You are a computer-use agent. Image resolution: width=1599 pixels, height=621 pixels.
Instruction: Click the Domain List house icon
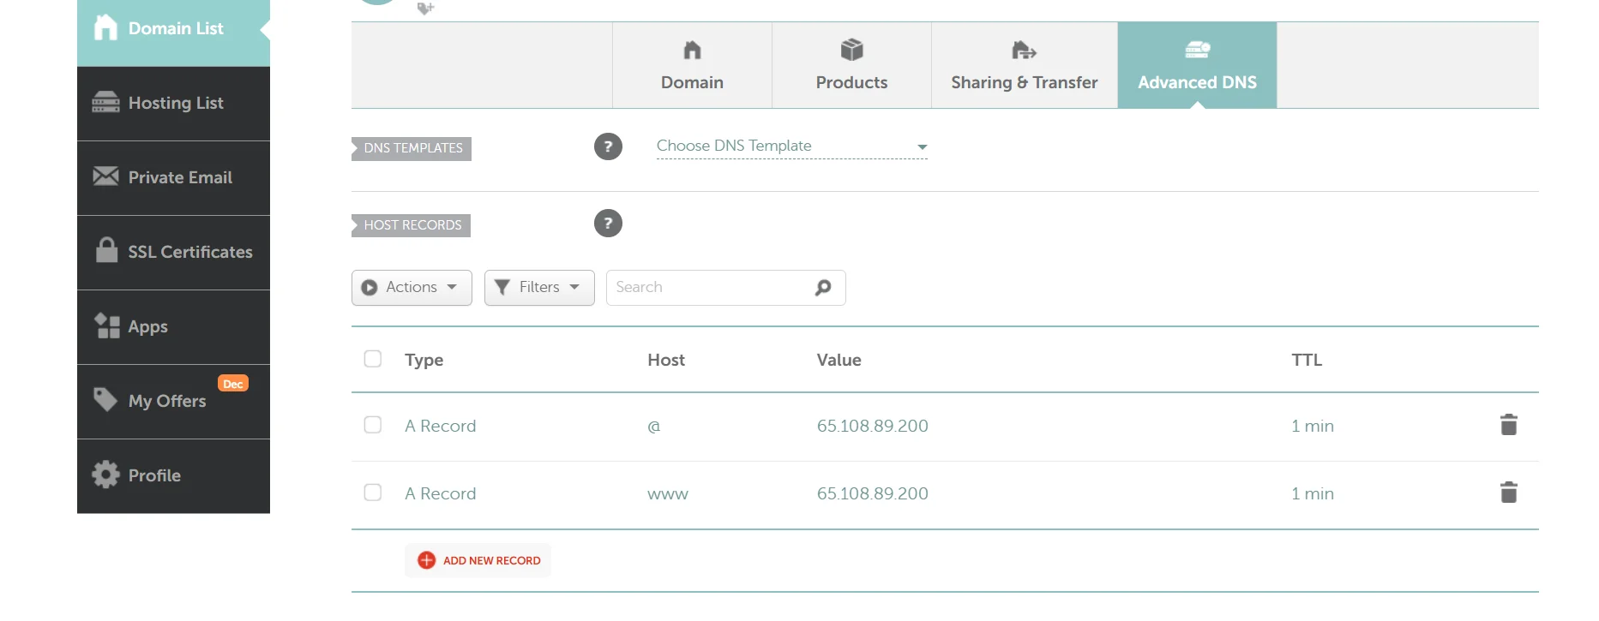click(x=105, y=27)
